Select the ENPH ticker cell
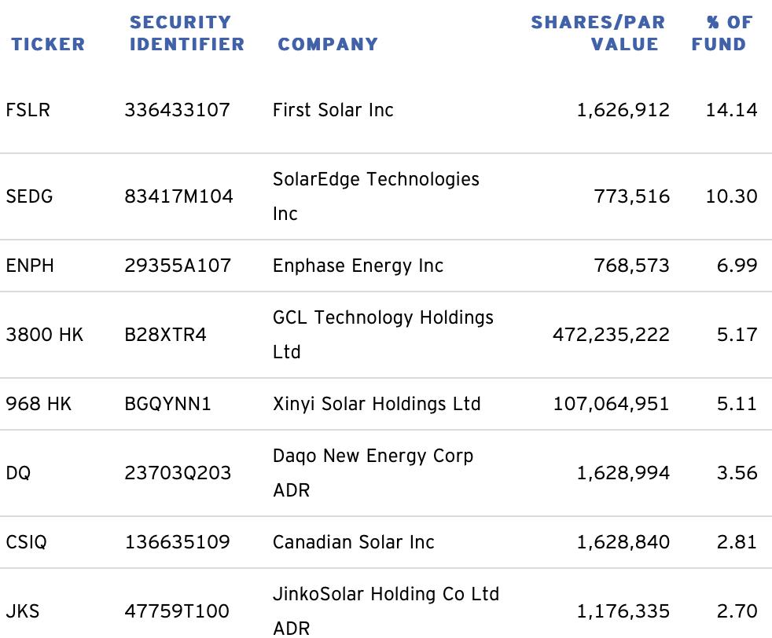The image size is (772, 638). tap(30, 266)
